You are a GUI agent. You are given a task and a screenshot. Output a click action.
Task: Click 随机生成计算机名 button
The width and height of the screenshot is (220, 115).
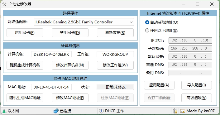(x=25, y=65)
